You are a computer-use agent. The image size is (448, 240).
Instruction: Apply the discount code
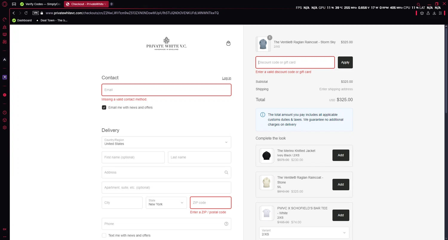coord(345,63)
